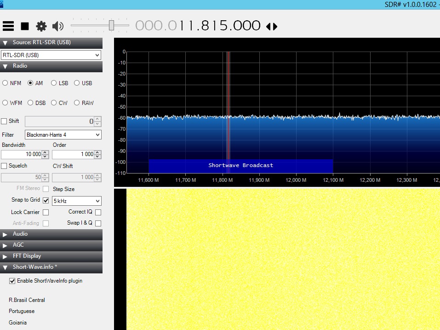Enable the Squelch checkbox

click(x=4, y=166)
